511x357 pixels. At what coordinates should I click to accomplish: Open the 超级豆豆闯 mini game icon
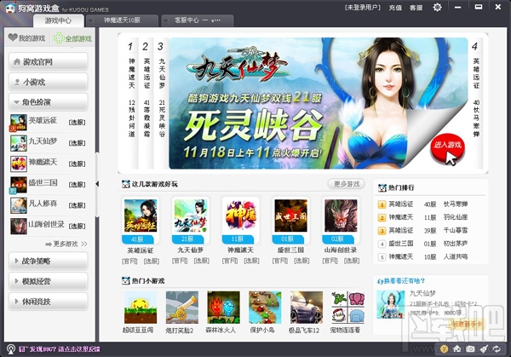(x=141, y=308)
